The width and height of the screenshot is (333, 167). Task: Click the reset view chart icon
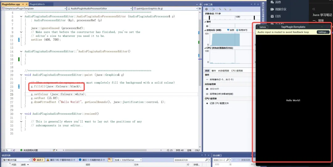coord(230,9)
